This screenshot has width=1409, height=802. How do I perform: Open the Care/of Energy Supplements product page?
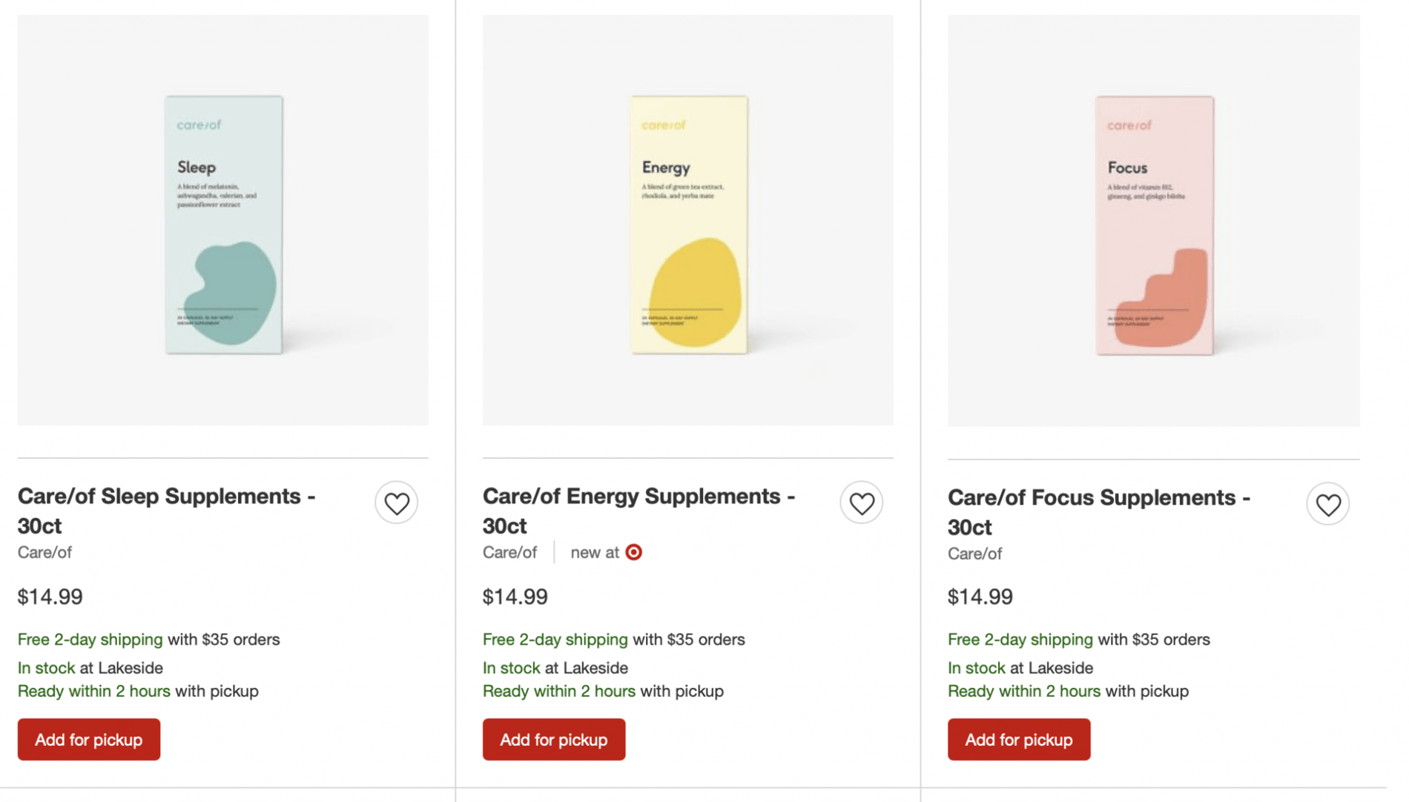[638, 511]
